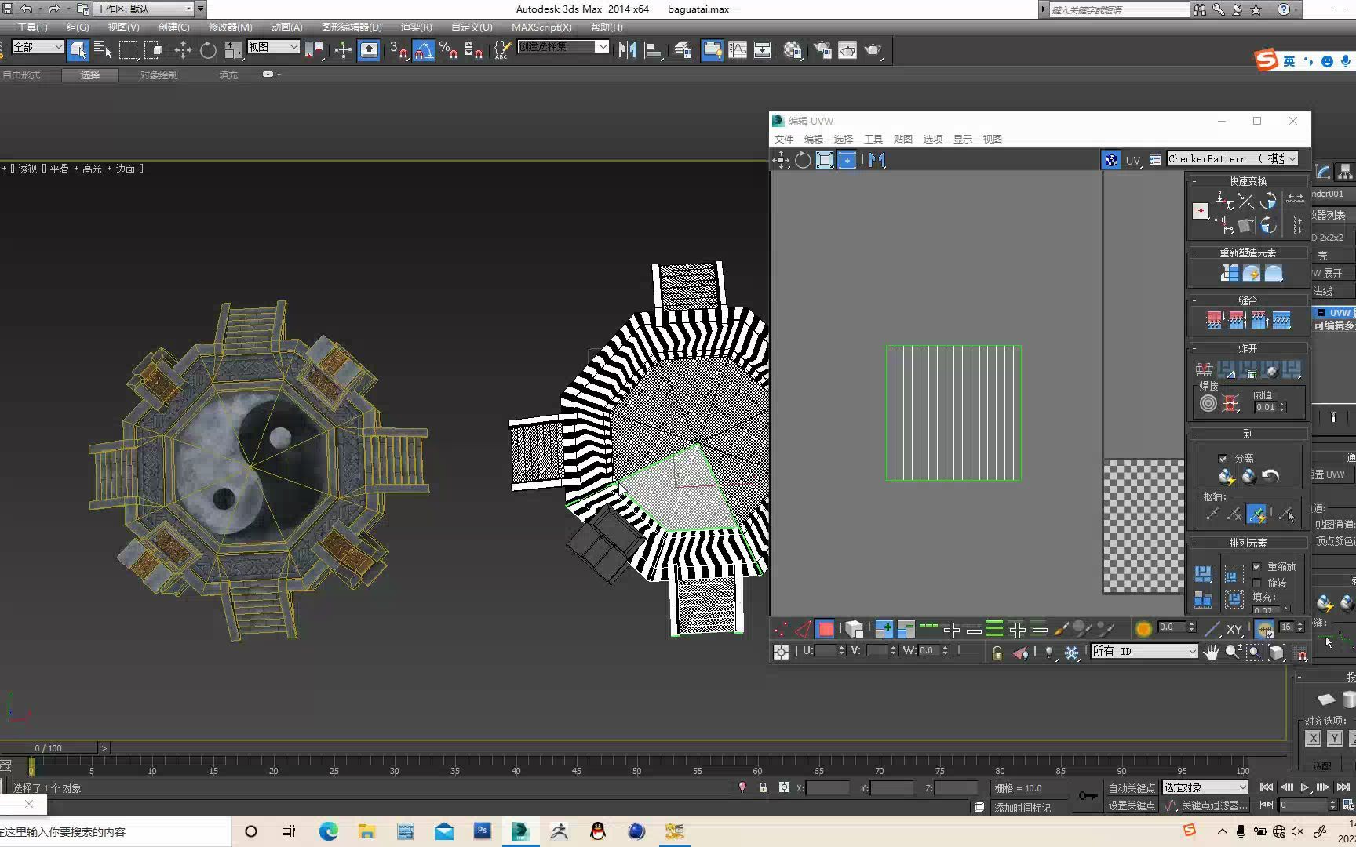Click the Pan view hand icon in UVW editor

1212,652
